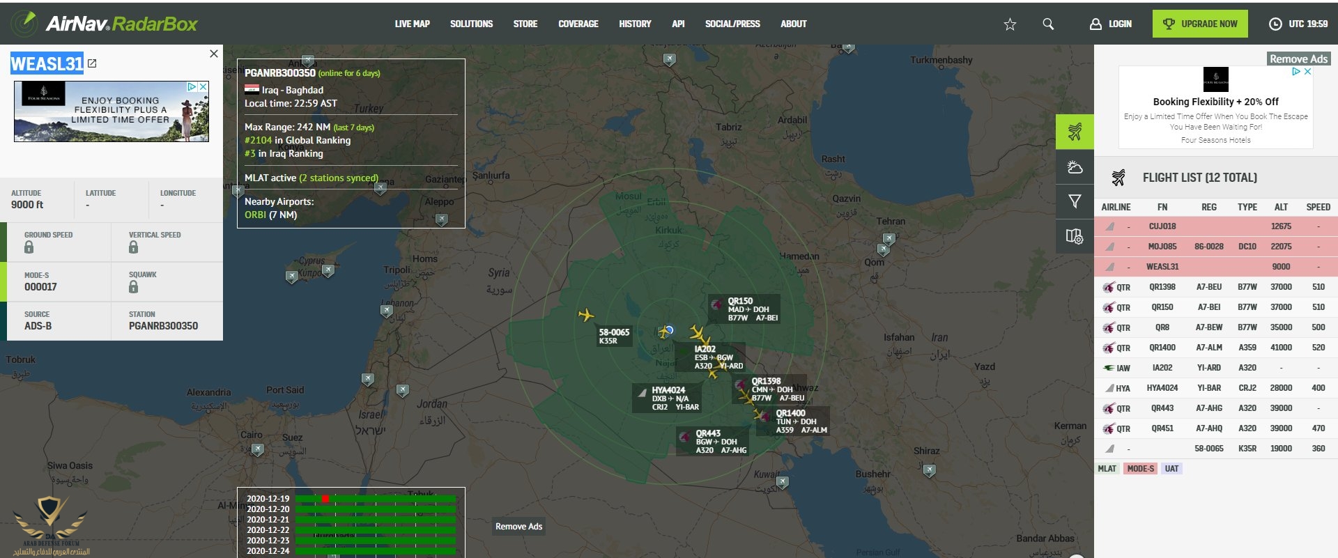The image size is (1338, 558).
Task: Open the SOLUTIONS menu
Action: (x=471, y=24)
